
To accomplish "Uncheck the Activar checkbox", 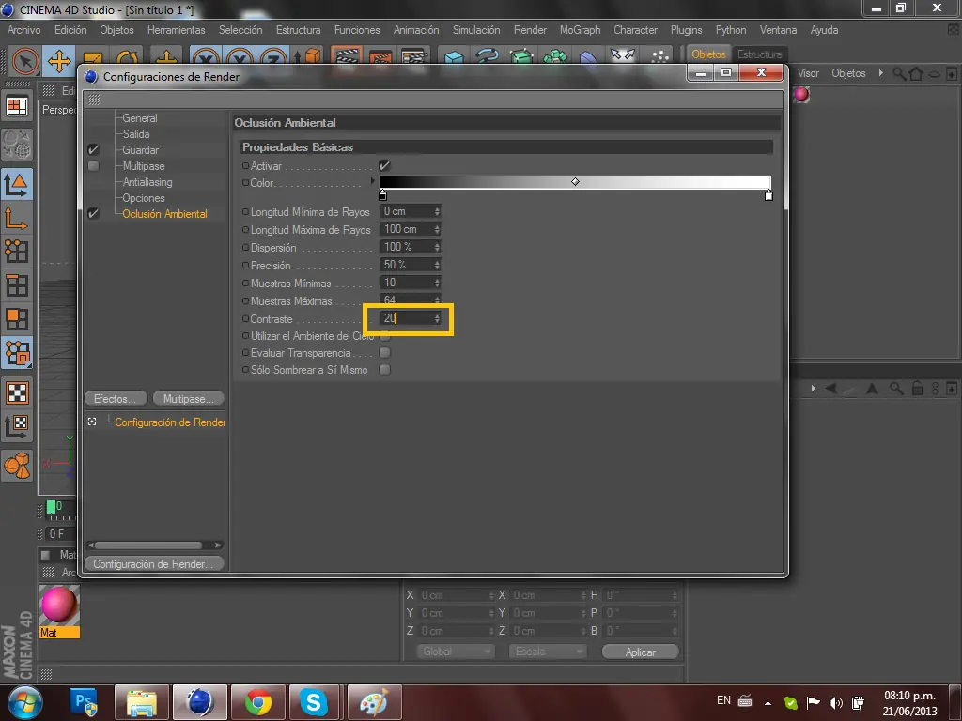I will (384, 165).
